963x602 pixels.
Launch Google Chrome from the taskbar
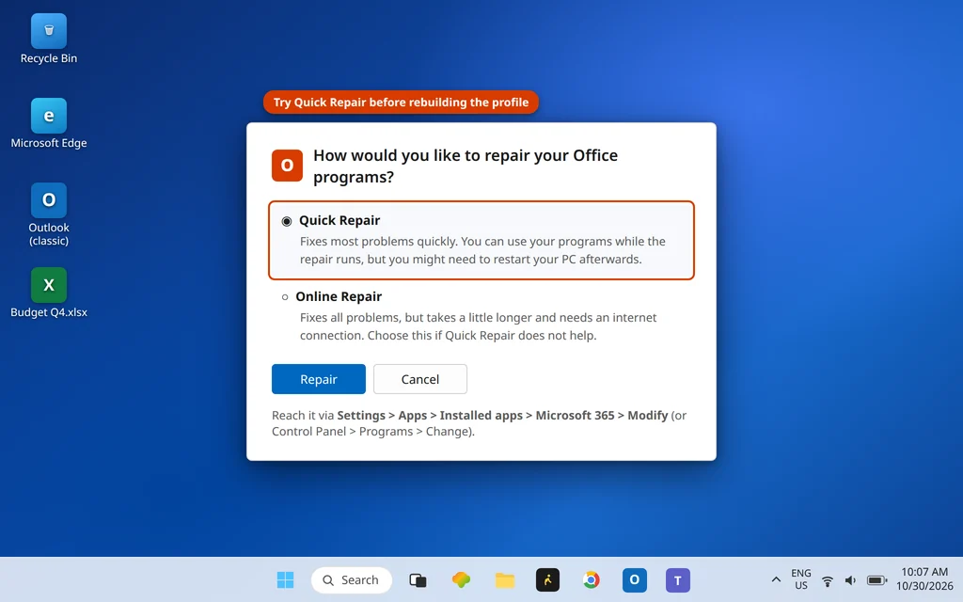592,579
